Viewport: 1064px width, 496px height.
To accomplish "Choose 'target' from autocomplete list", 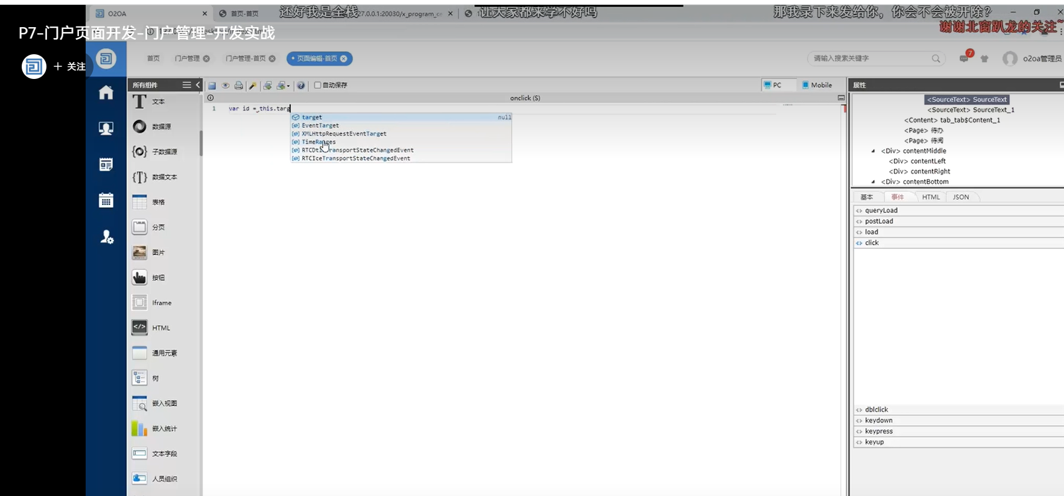I will click(401, 118).
